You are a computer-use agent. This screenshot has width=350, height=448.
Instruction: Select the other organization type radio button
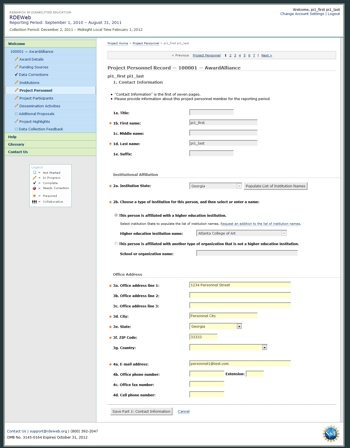click(x=116, y=244)
